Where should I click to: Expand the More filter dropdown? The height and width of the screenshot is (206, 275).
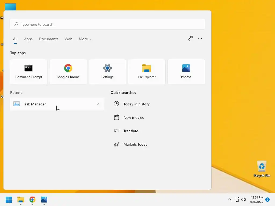(x=85, y=39)
